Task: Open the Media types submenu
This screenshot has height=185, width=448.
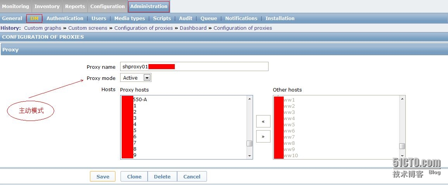Action: coord(129,18)
